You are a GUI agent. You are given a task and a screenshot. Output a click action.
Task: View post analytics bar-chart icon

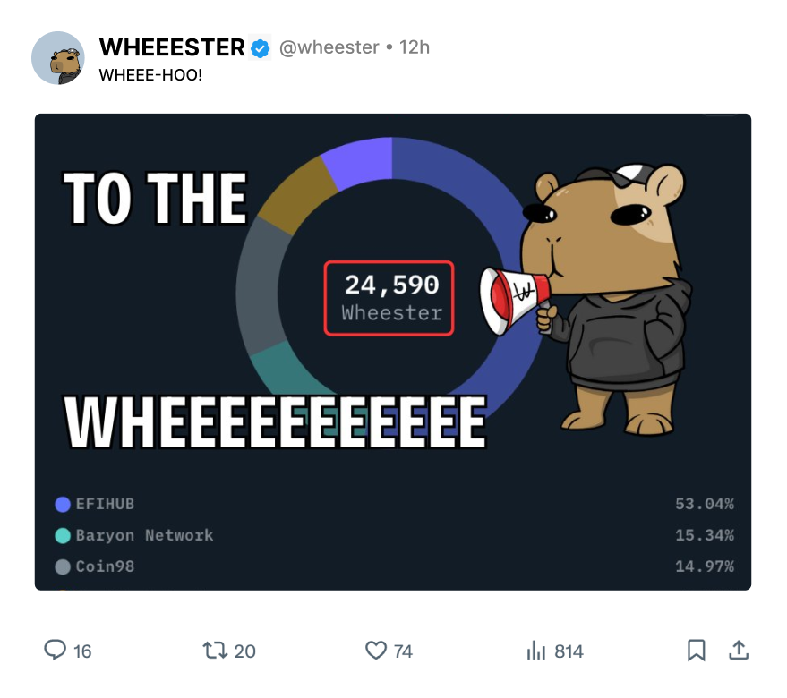tap(536, 651)
